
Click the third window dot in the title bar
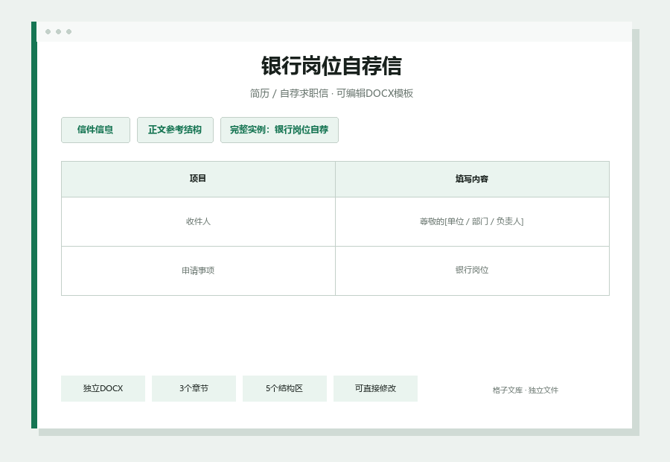[68, 31]
